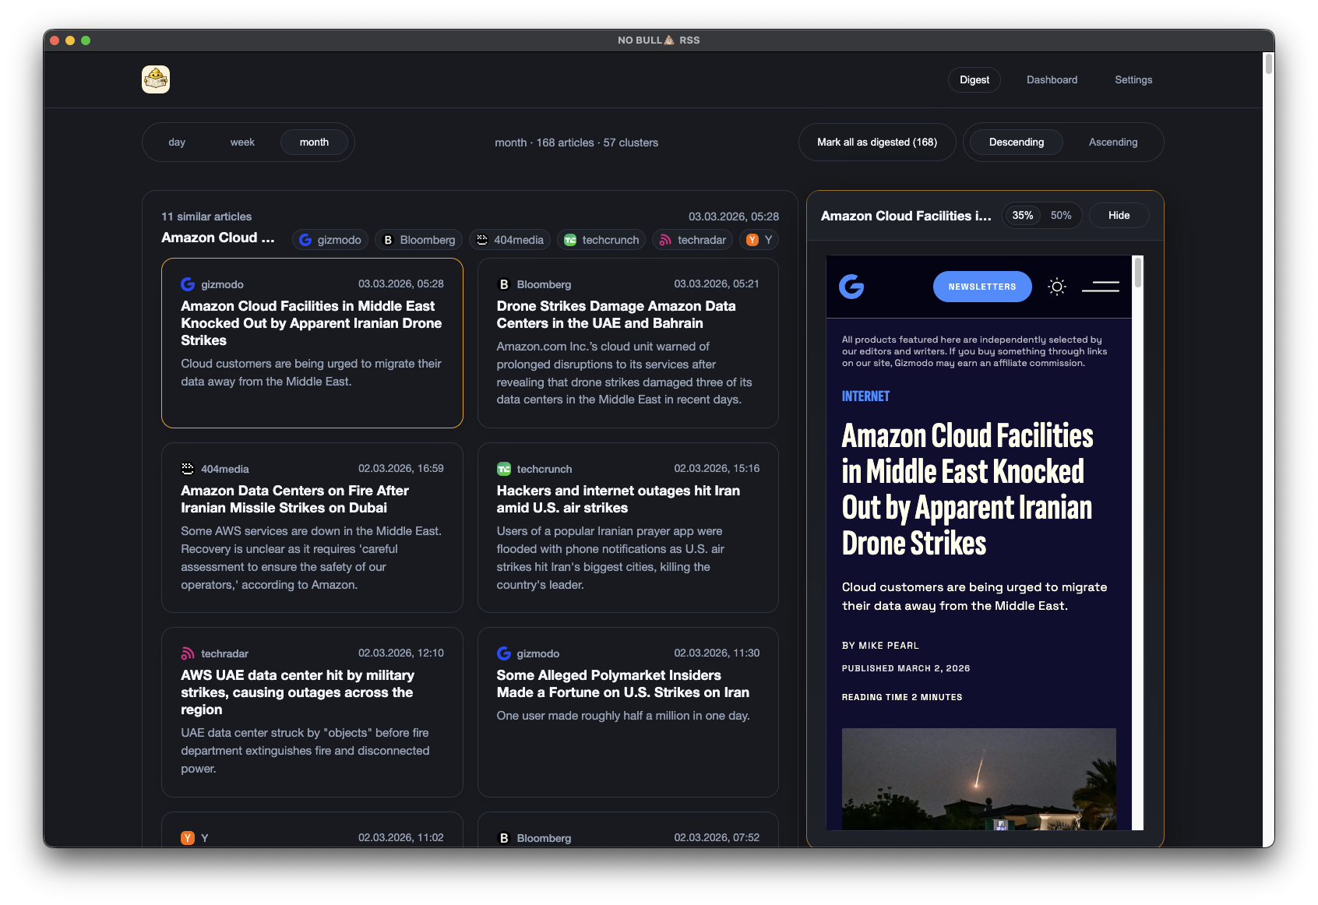Hide the article preview panel
The image size is (1318, 905).
point(1119,216)
